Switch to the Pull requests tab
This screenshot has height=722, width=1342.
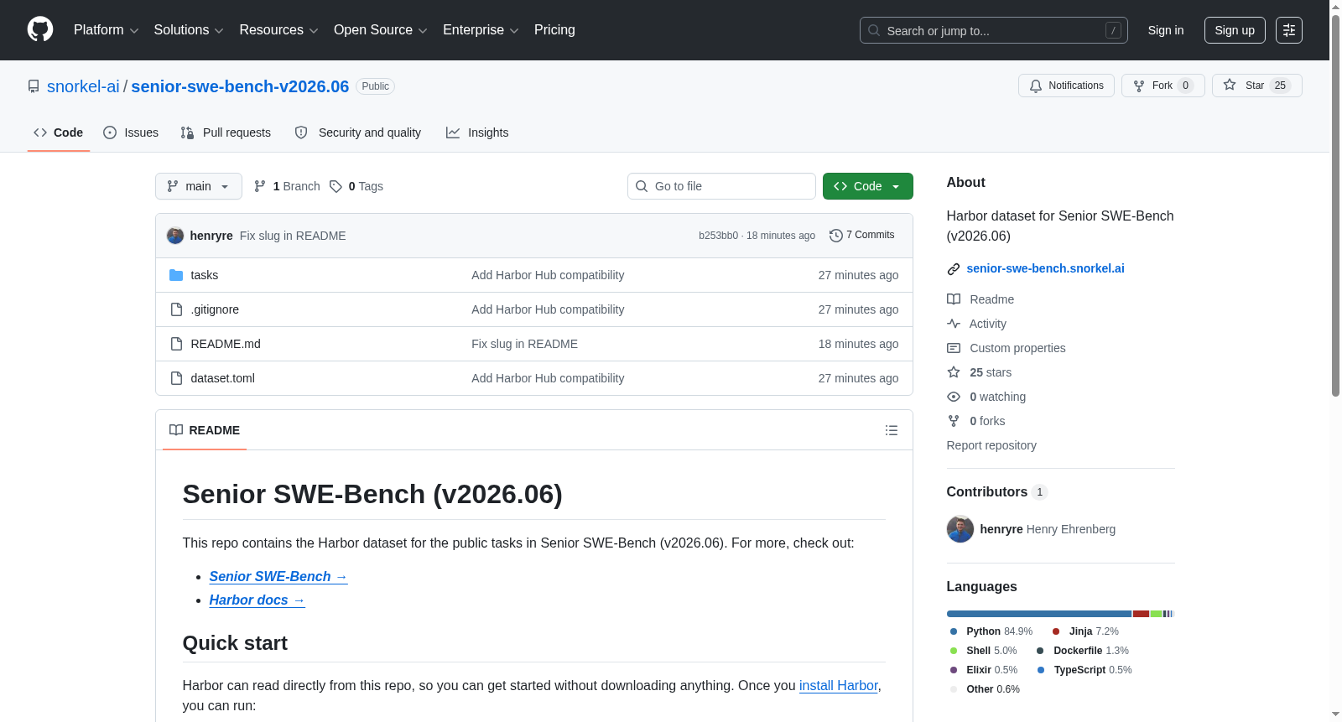226,132
